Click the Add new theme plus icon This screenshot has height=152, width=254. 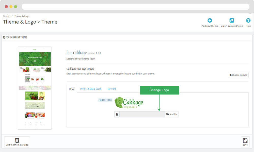pos(210,21)
